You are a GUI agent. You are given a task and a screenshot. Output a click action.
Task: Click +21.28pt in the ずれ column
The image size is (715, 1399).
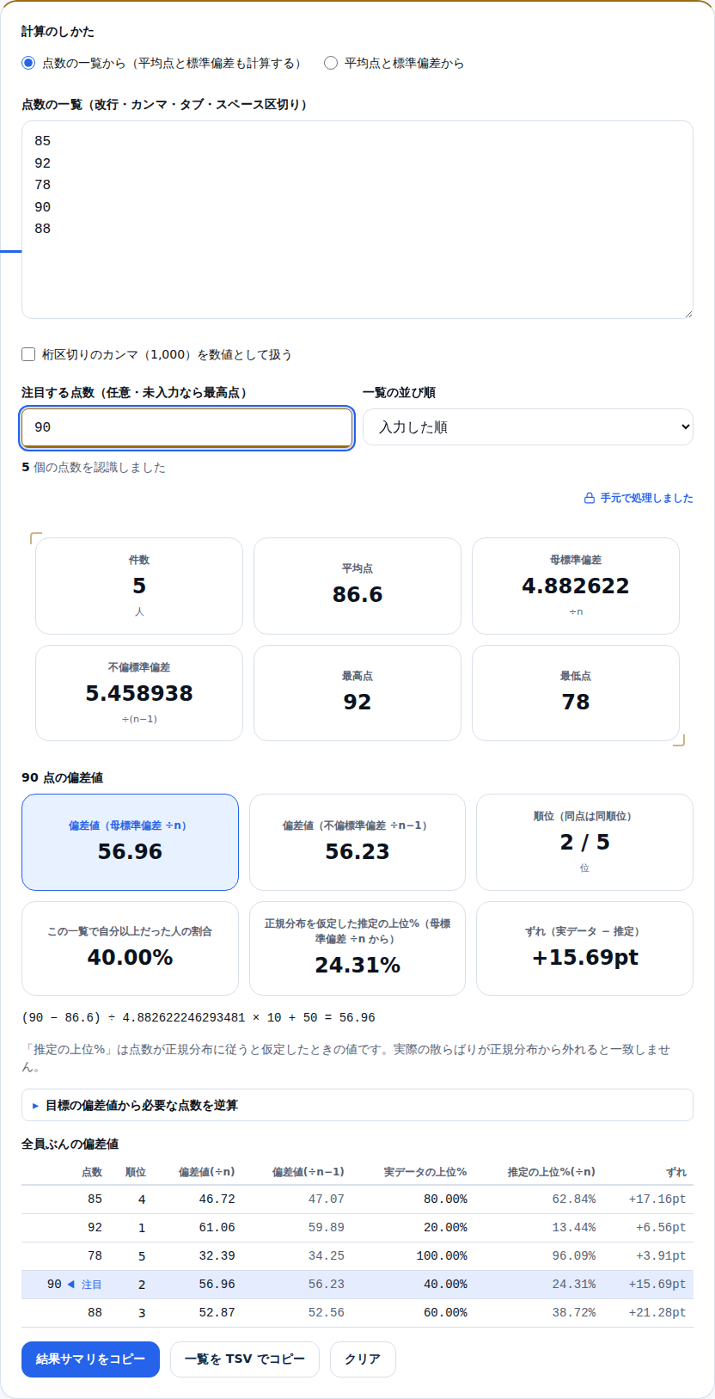click(x=657, y=1313)
